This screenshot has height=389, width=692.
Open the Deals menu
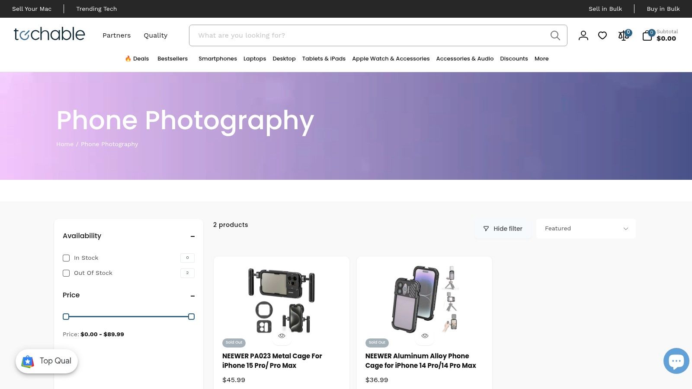137,59
